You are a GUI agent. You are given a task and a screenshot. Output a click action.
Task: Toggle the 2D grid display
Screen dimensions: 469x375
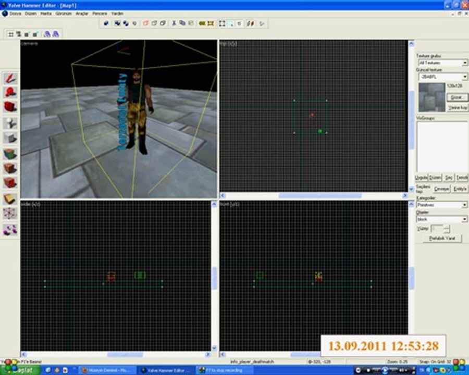point(11,34)
